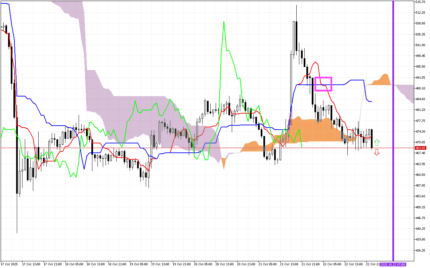Click the red down arrow marker

click(x=377, y=152)
